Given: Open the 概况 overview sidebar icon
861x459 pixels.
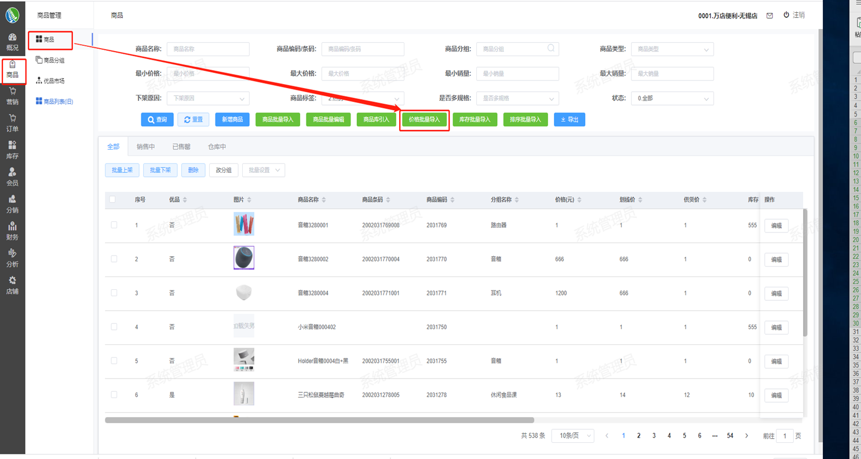Looking at the screenshot, I should click(x=12, y=42).
